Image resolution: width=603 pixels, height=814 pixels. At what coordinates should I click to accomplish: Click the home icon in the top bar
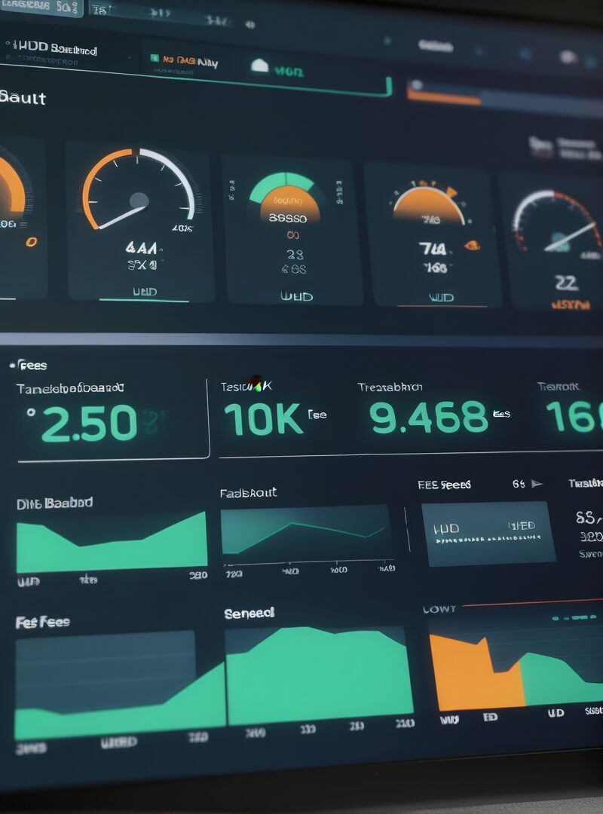click(x=259, y=66)
